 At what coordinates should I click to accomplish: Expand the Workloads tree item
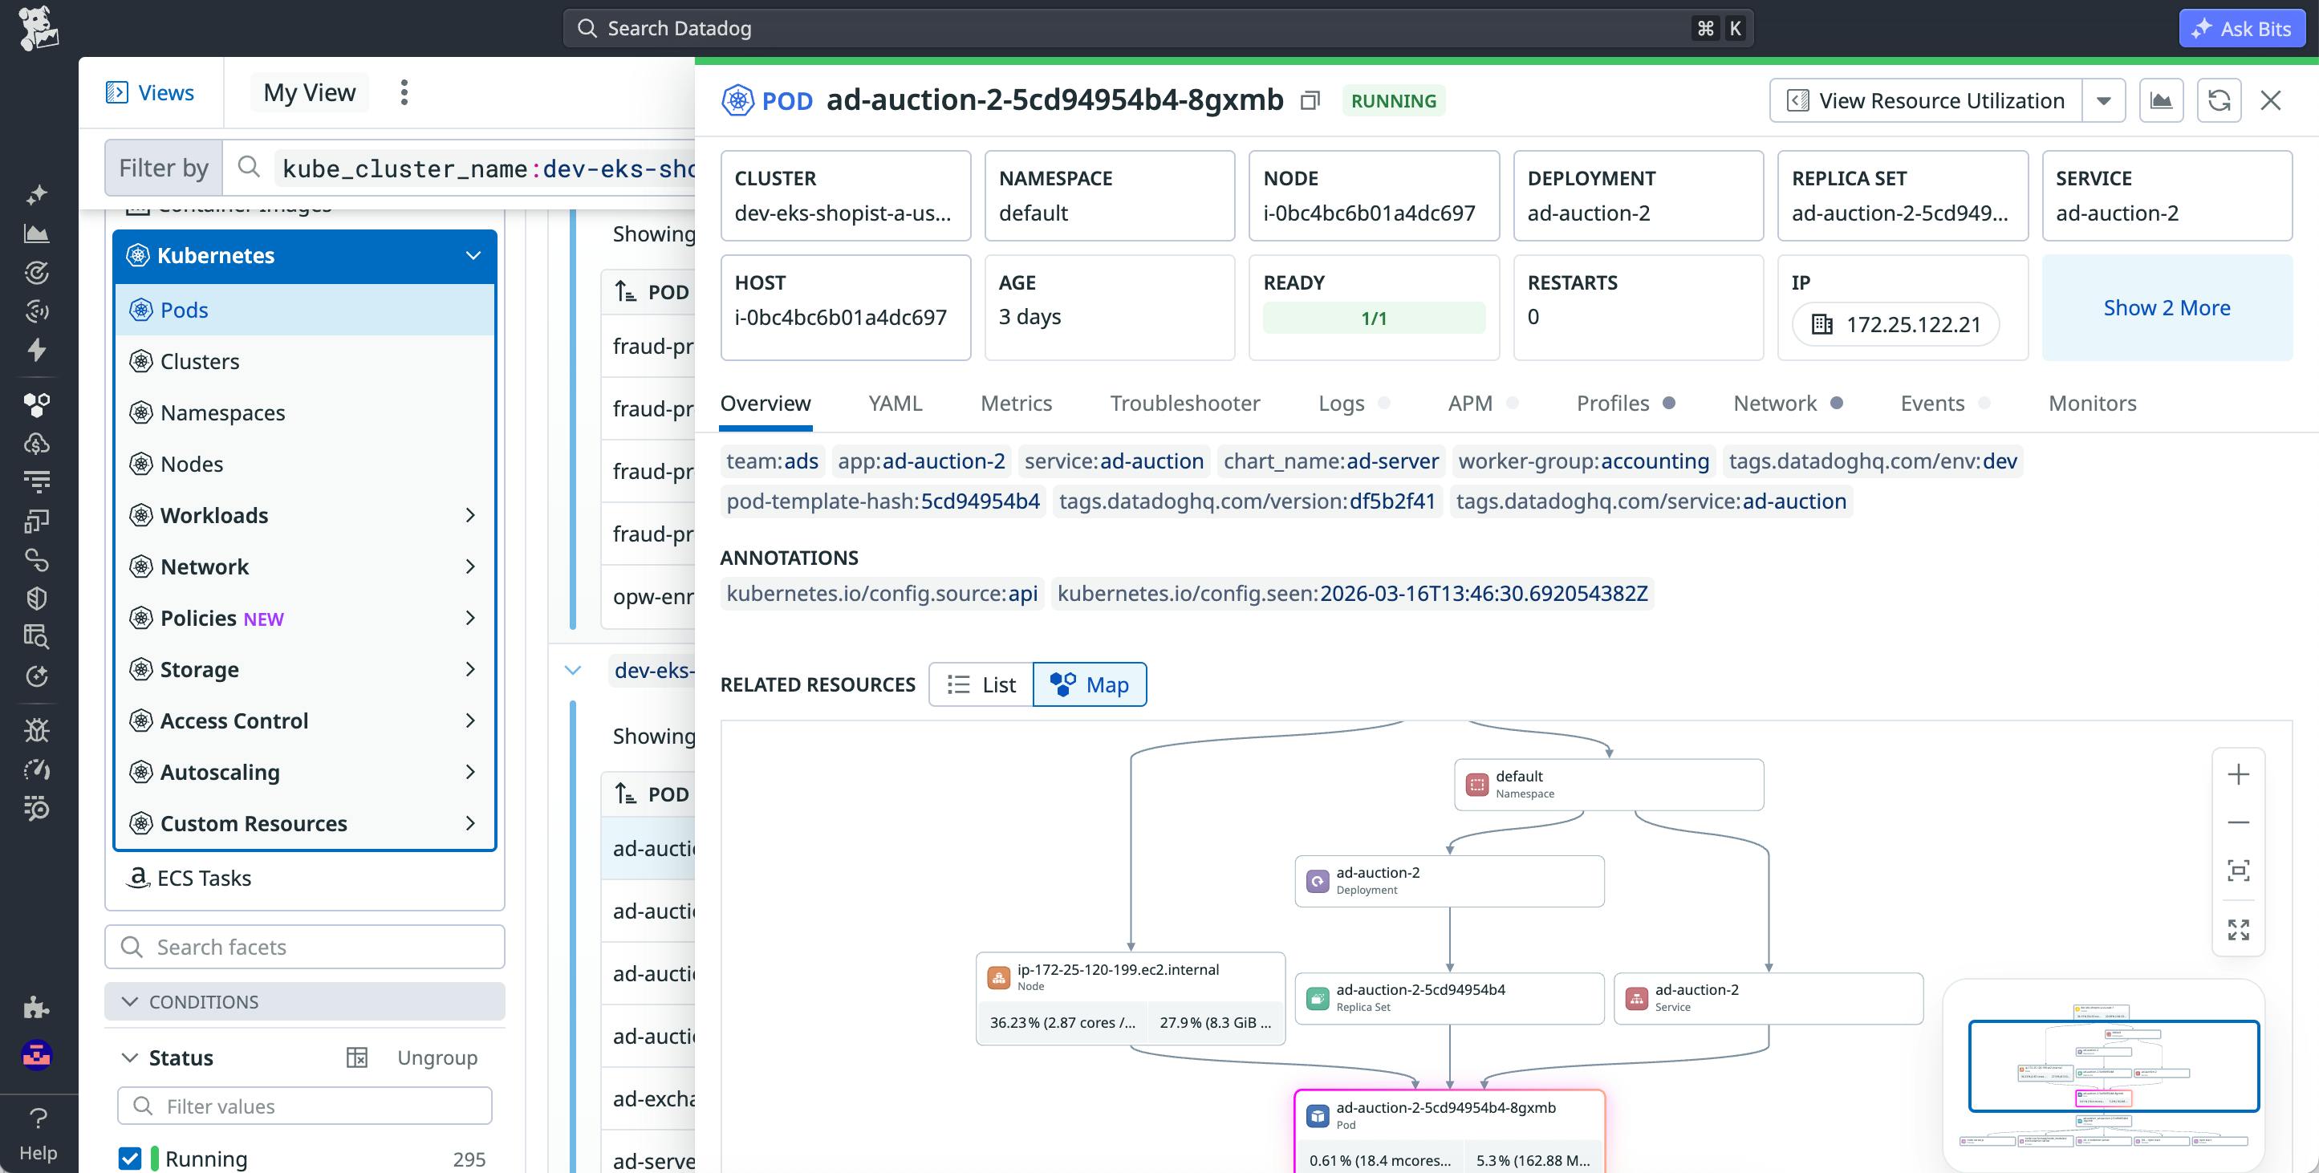coord(471,515)
